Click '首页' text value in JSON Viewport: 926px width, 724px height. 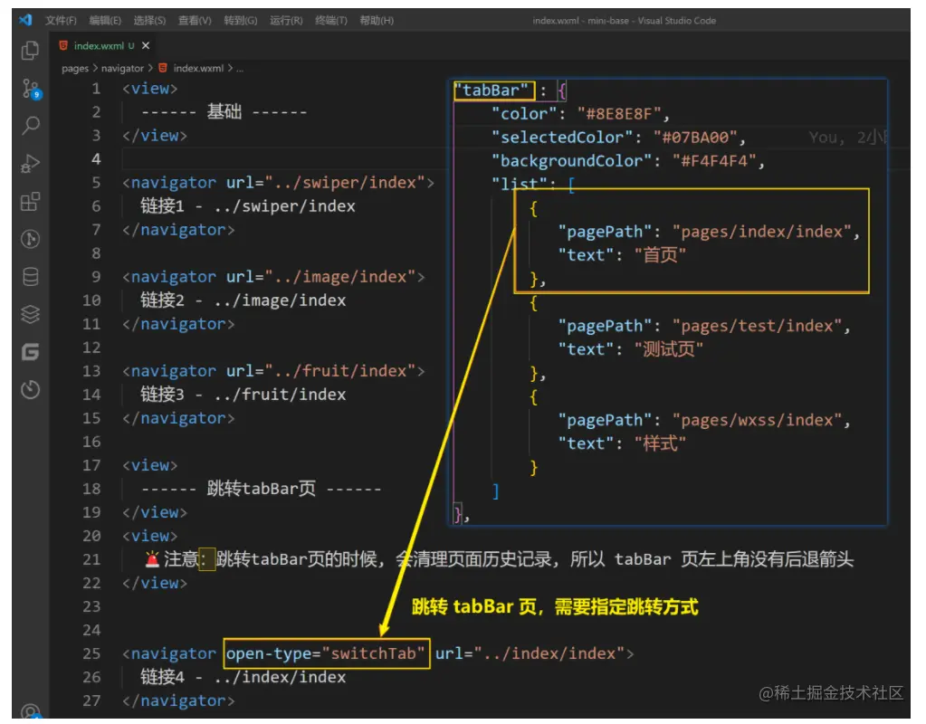click(x=660, y=254)
